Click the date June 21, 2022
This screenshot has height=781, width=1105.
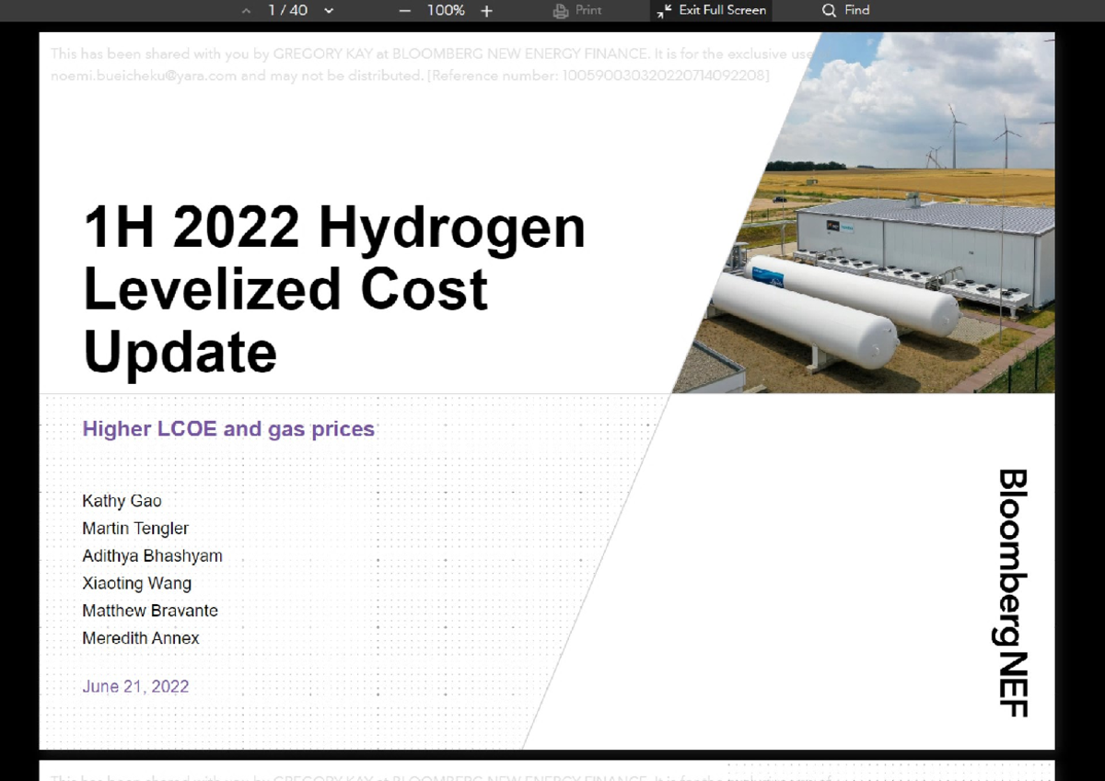click(135, 686)
